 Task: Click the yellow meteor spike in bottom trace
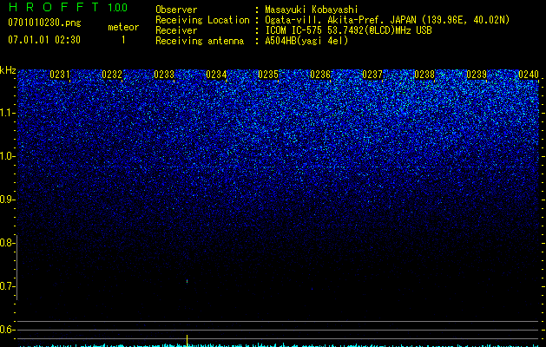pos(187,340)
